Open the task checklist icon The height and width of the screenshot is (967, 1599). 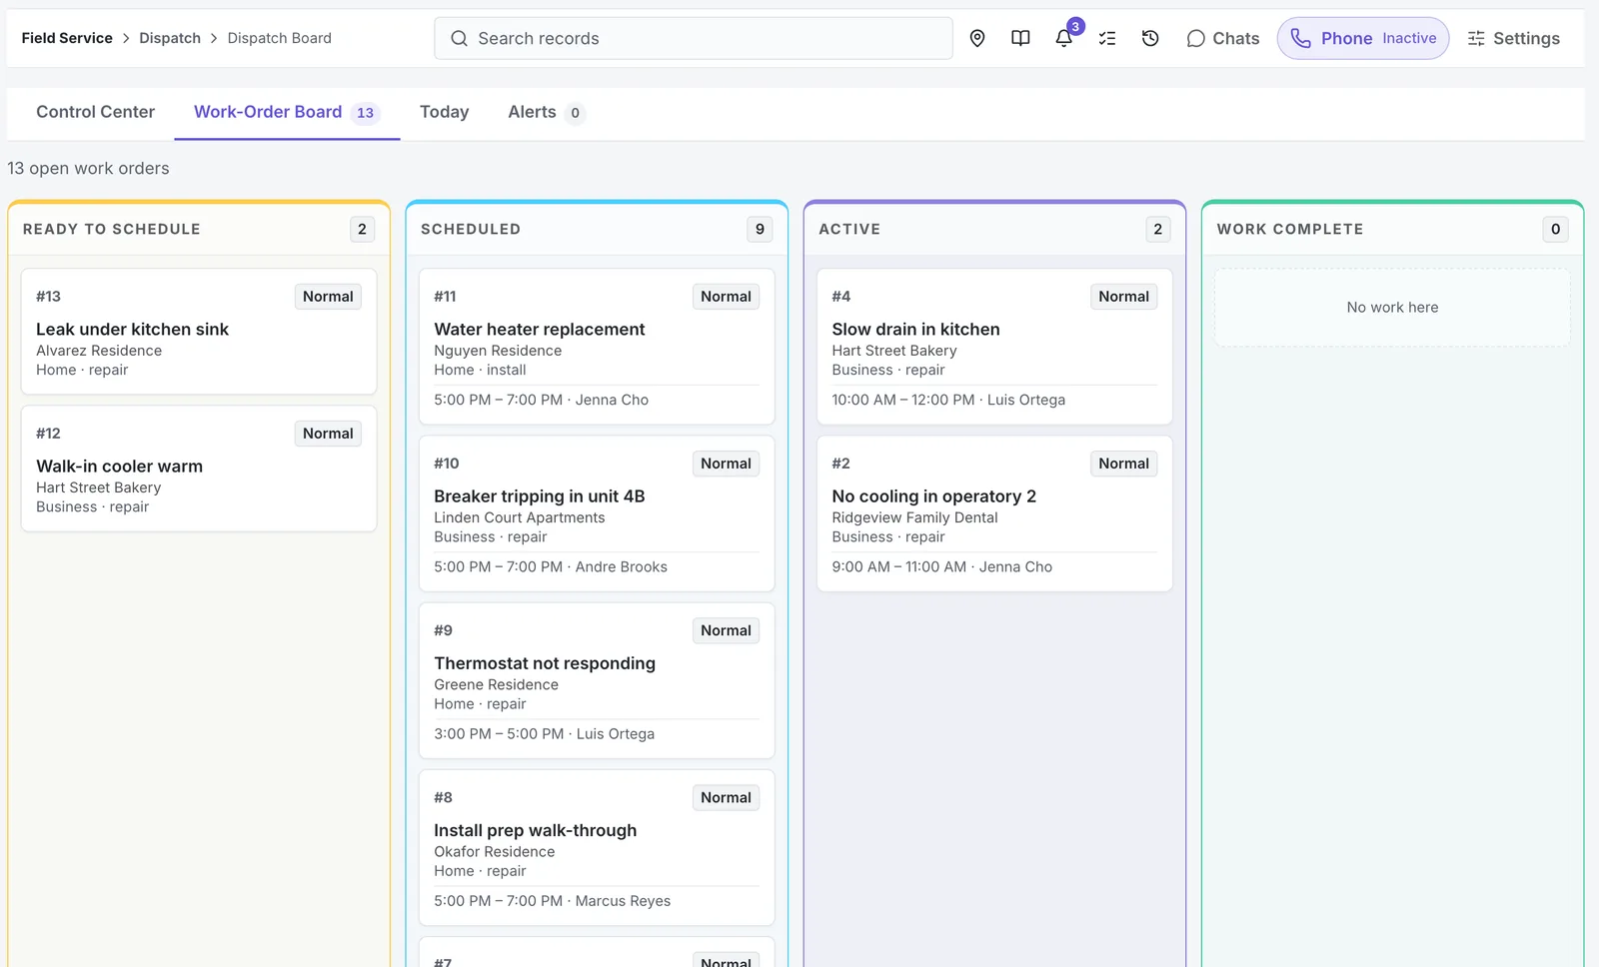click(1107, 38)
